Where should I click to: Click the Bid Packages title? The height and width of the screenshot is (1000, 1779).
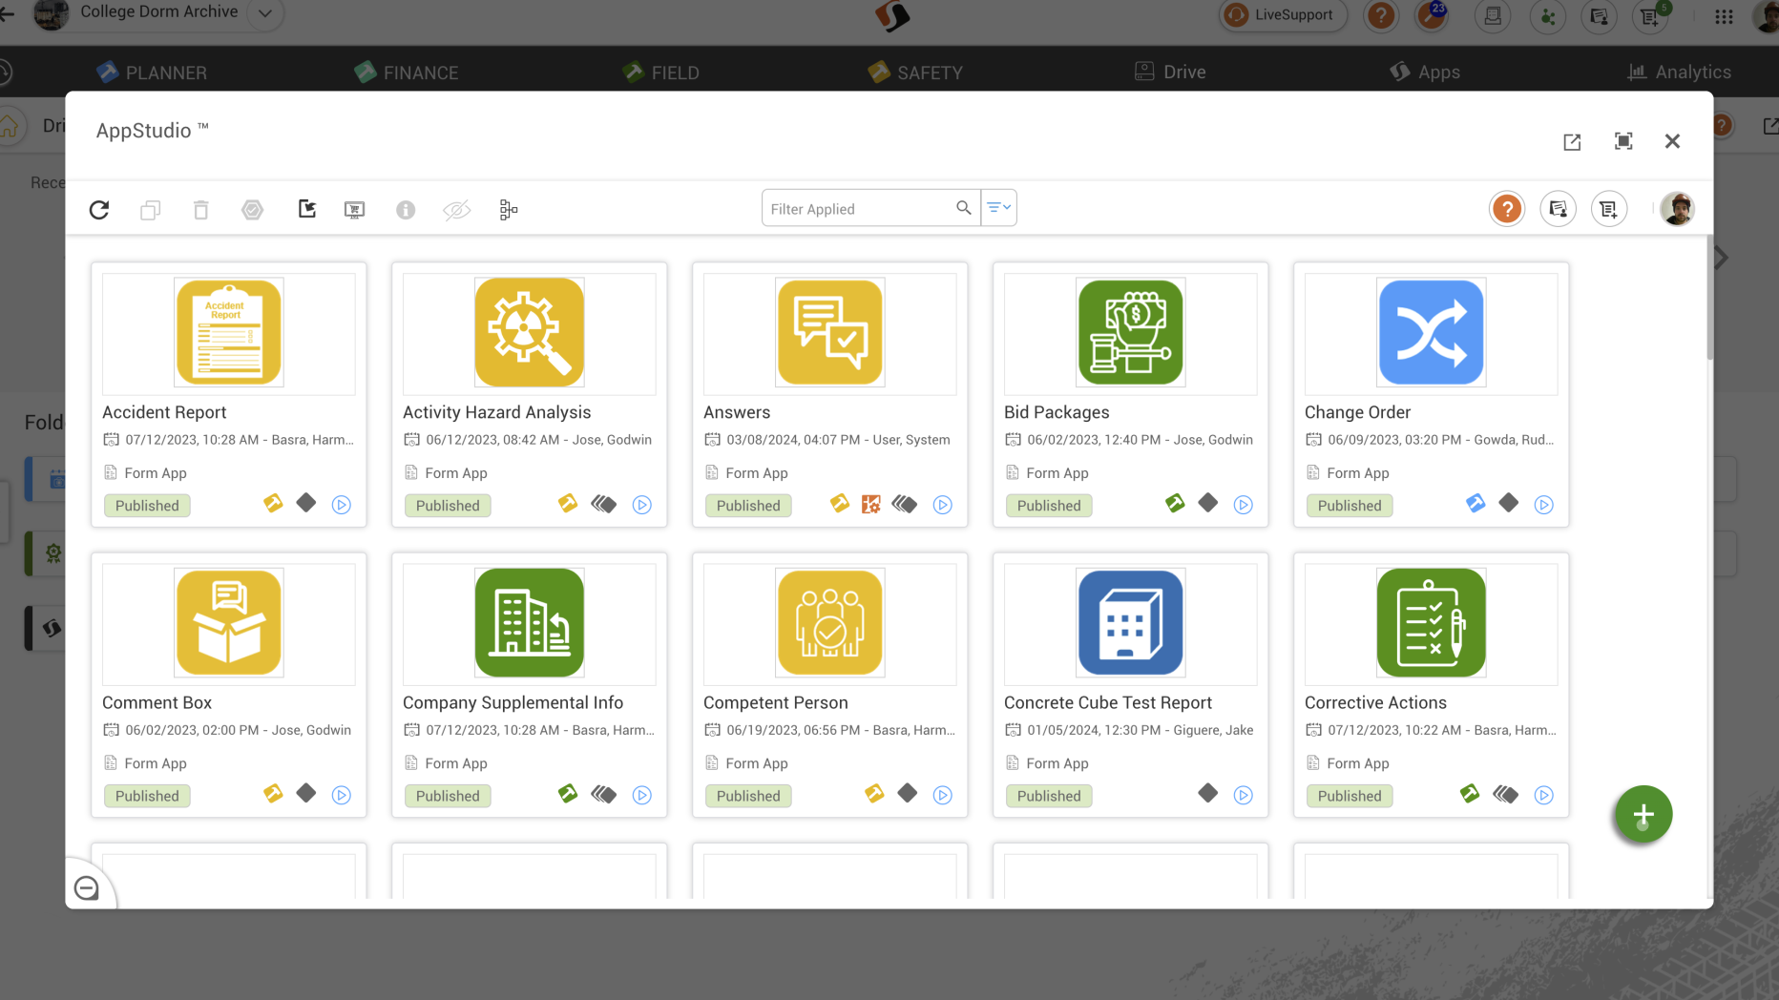pos(1057,412)
